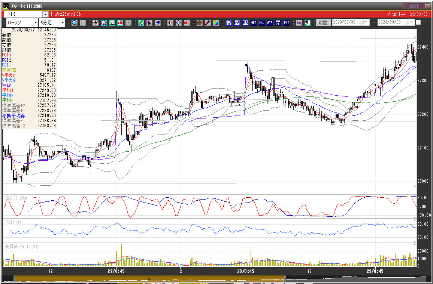Click the HOT button in title bar
This screenshot has height=284, width=433.
[x=413, y=6]
